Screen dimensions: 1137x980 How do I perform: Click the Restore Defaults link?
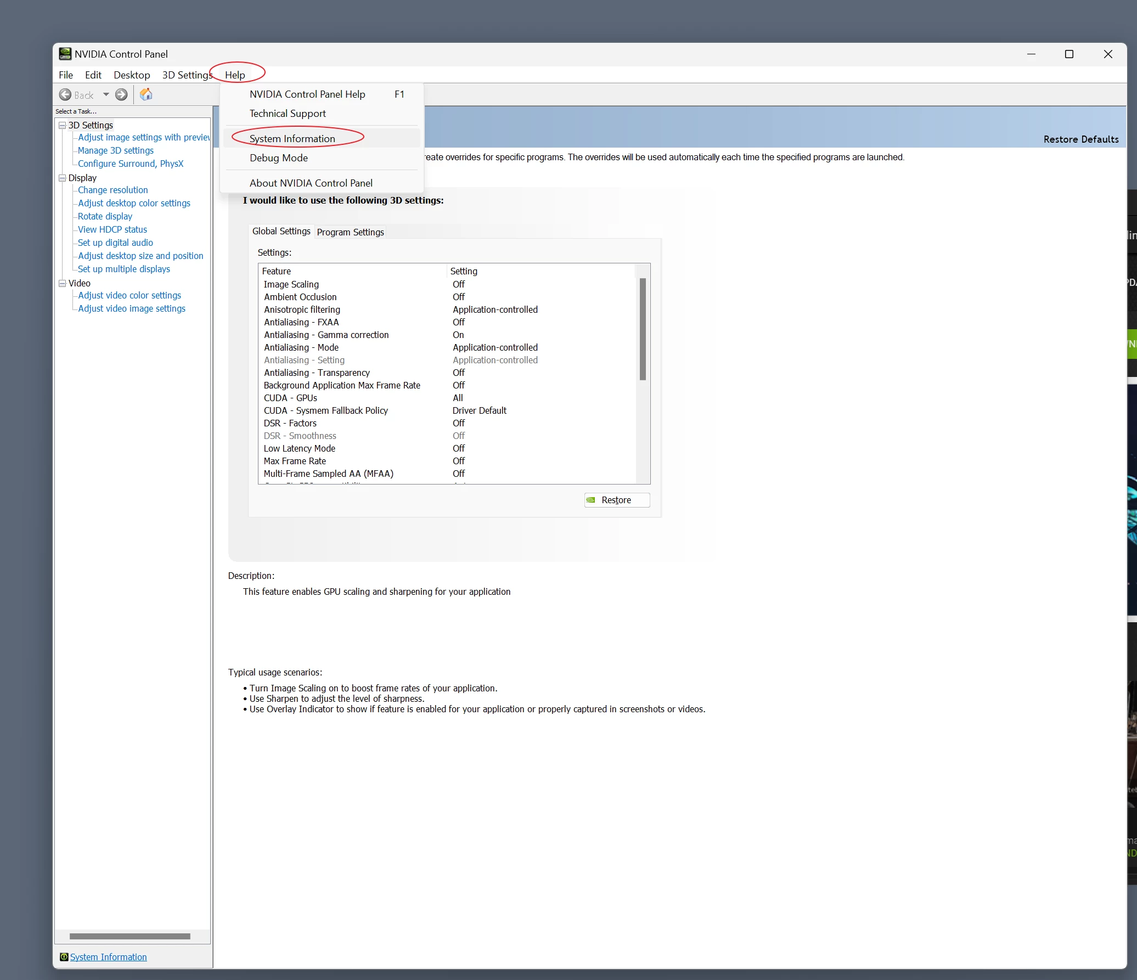pyautogui.click(x=1080, y=139)
